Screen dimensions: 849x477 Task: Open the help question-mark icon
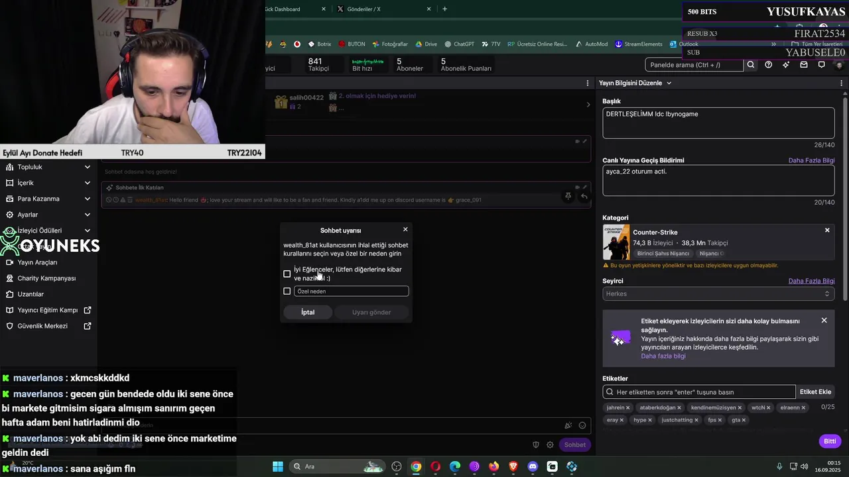click(x=769, y=65)
